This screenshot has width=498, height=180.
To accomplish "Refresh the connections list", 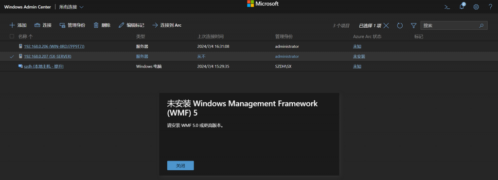I will [x=400, y=26].
